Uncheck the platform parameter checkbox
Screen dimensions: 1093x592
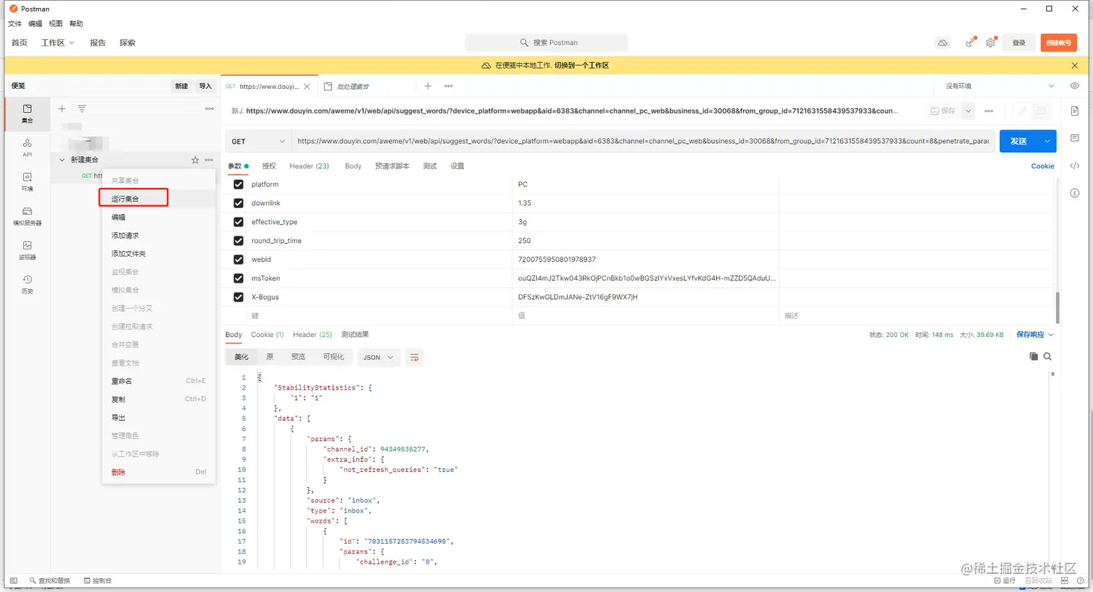(x=239, y=184)
